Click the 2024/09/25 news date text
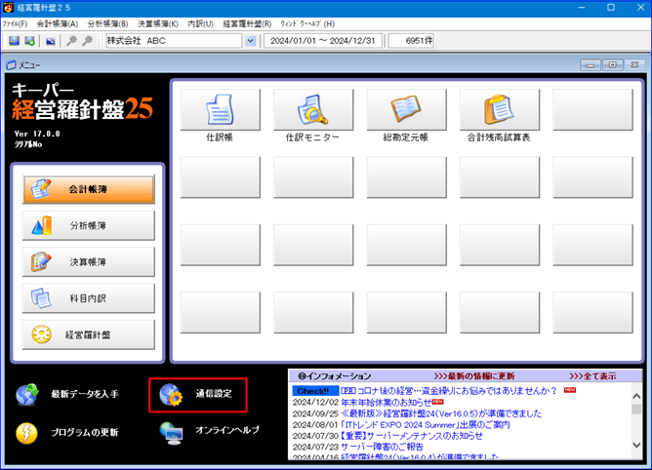The image size is (652, 470). 315,413
